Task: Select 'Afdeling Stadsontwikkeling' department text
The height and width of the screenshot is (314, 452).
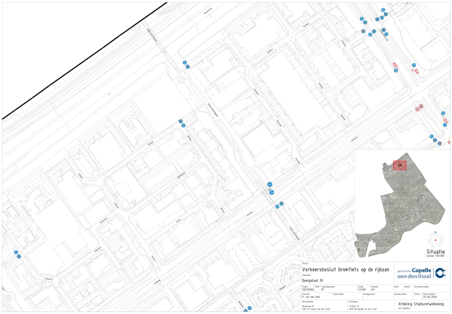Action: (421, 304)
